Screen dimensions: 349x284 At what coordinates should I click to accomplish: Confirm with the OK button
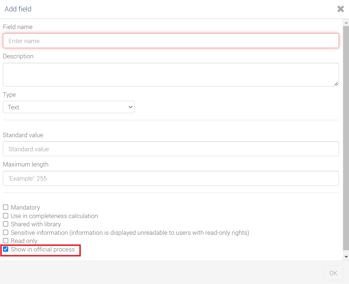pyautogui.click(x=333, y=273)
